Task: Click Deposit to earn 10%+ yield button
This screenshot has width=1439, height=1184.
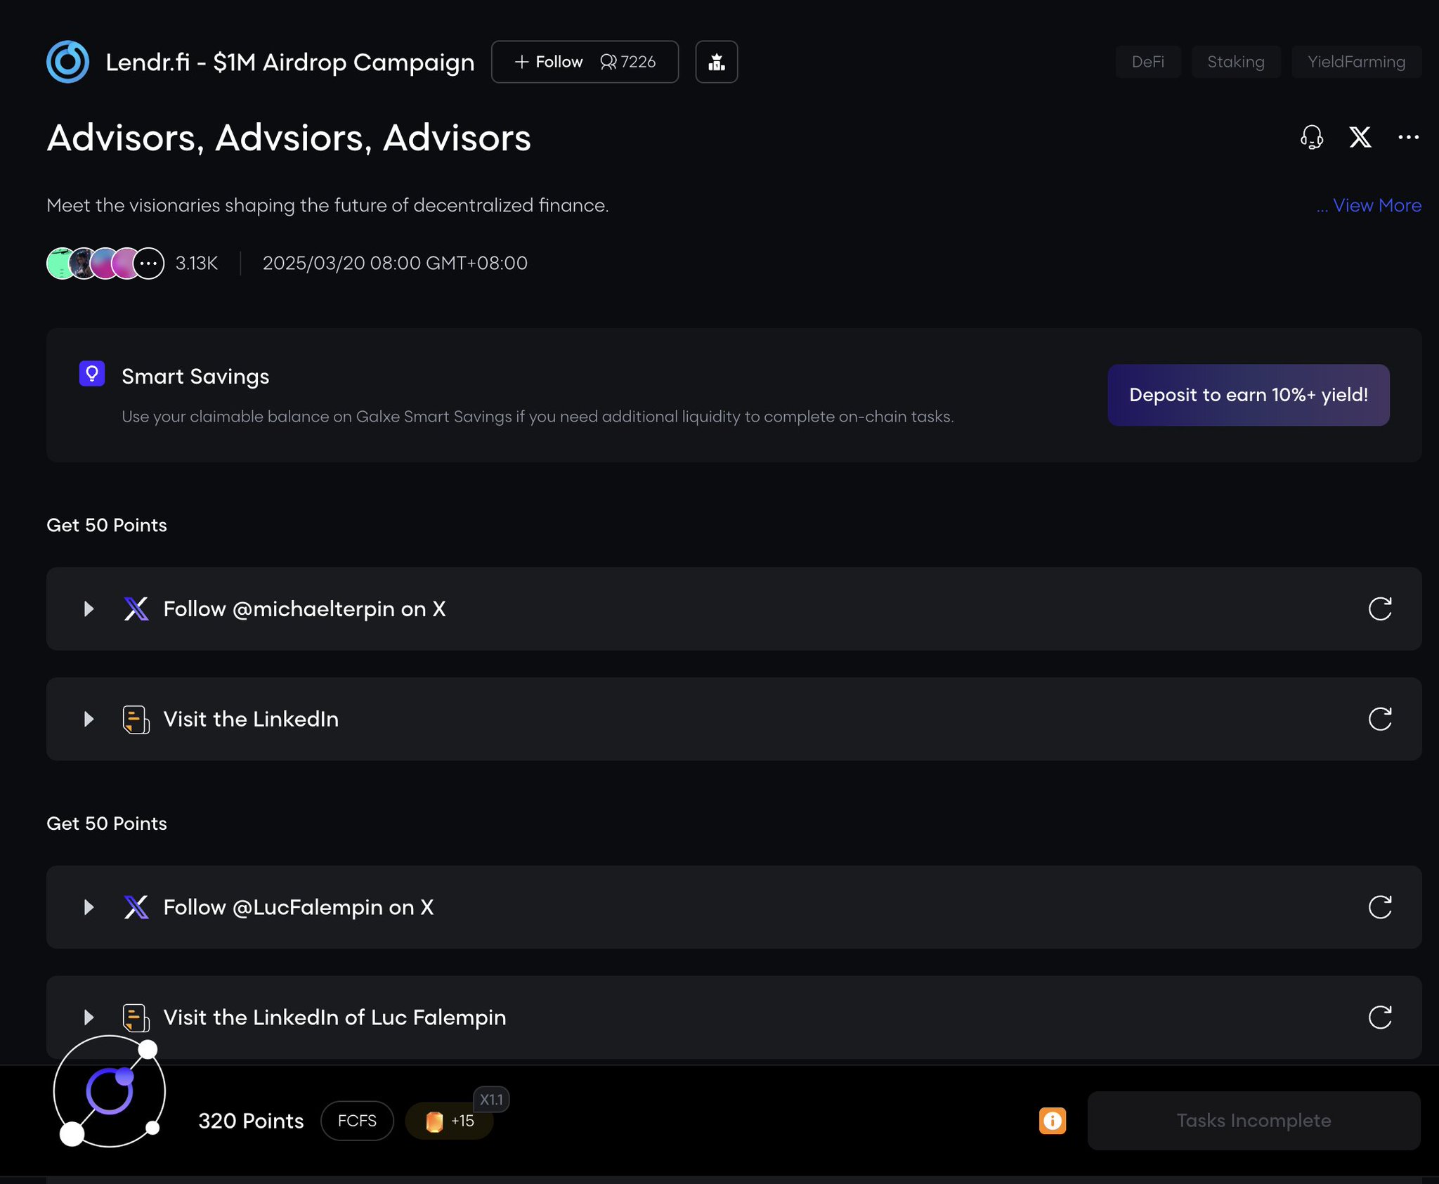Action: pyautogui.click(x=1249, y=395)
